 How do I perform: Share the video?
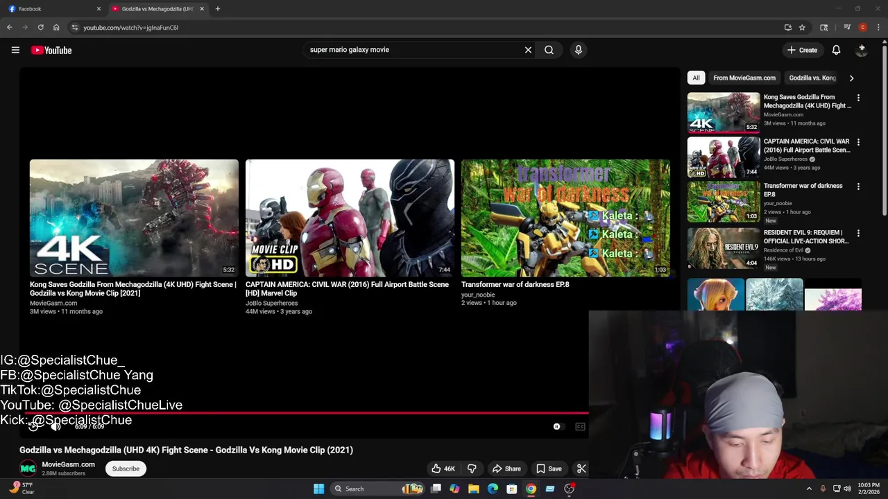(506, 469)
